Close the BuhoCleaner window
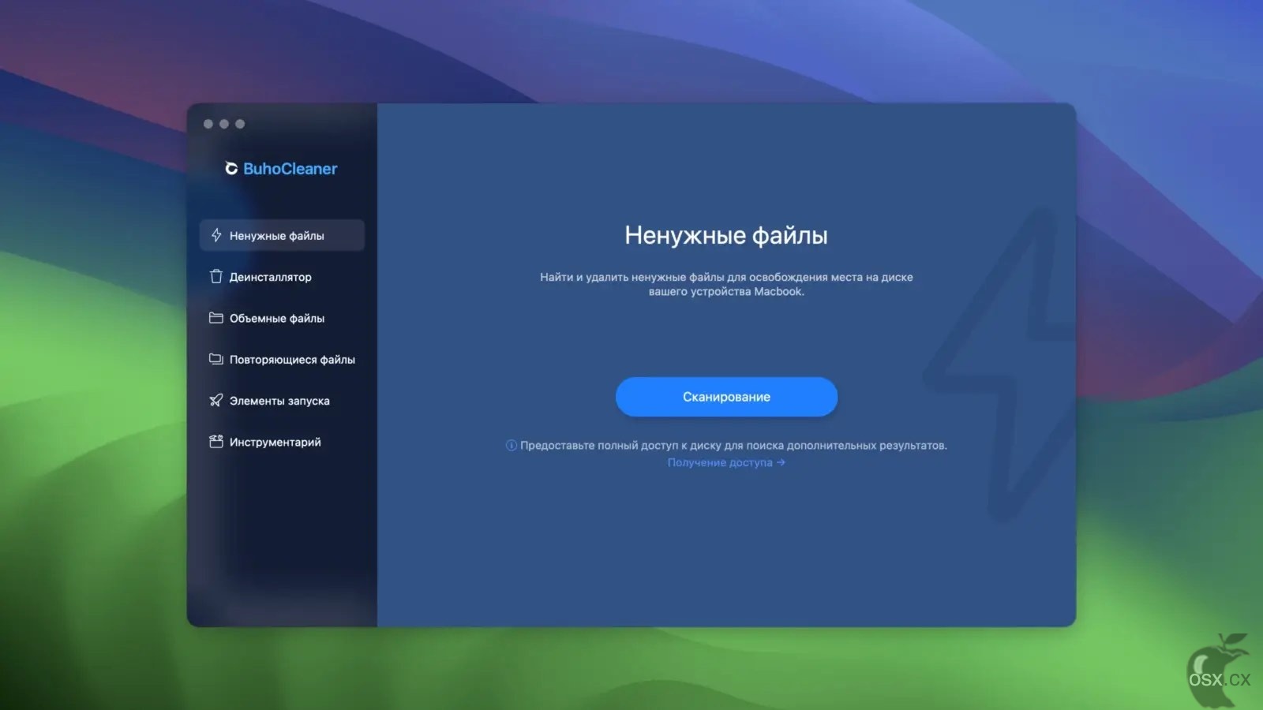This screenshot has height=710, width=1263. tap(208, 124)
